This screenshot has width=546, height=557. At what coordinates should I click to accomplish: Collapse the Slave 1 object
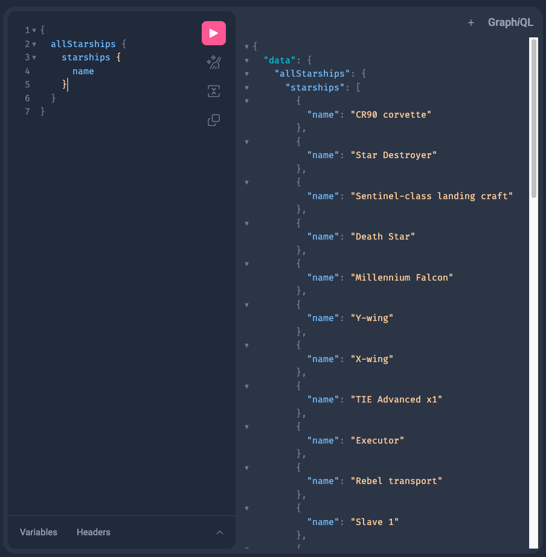point(246,508)
